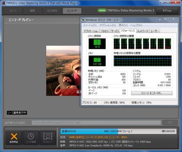Open the 出力設定 stage tab
182x152 pixels.
[x=52, y=11]
